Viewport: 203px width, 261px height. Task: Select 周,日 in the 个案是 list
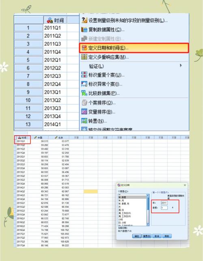click(x=132, y=210)
